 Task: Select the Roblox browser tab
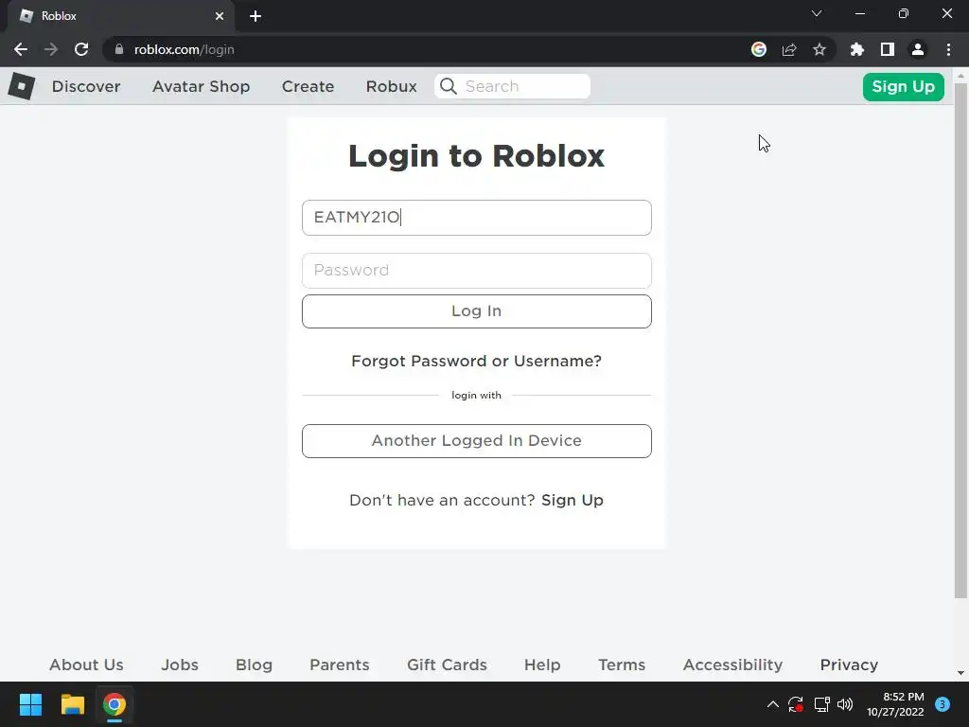[x=120, y=16]
